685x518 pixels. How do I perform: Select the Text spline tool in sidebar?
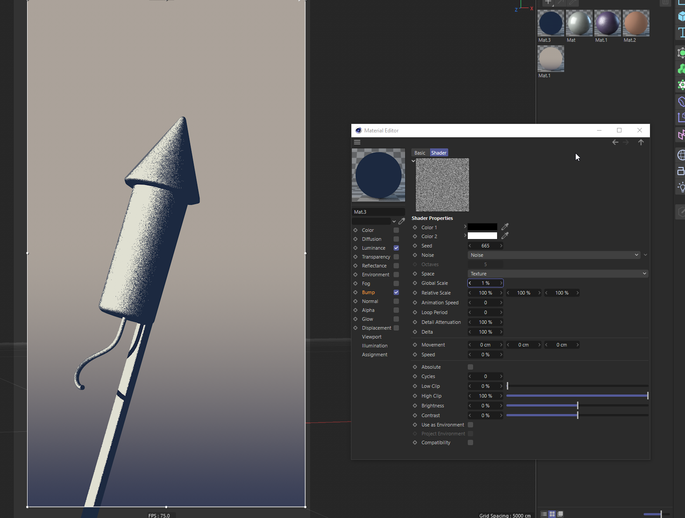coord(681,32)
